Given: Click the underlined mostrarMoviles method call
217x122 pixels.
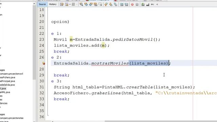Looking at the screenshot, I should 110,63.
